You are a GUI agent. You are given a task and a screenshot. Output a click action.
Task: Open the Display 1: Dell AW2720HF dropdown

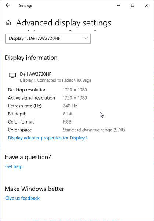[x=48, y=38]
